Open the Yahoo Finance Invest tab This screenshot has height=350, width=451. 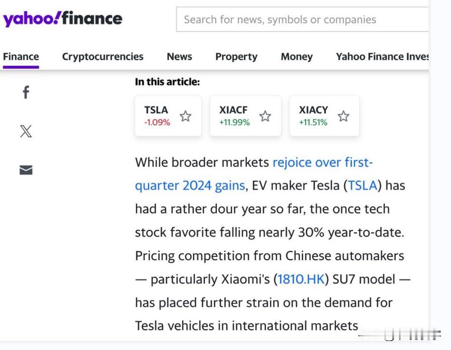pyautogui.click(x=382, y=57)
